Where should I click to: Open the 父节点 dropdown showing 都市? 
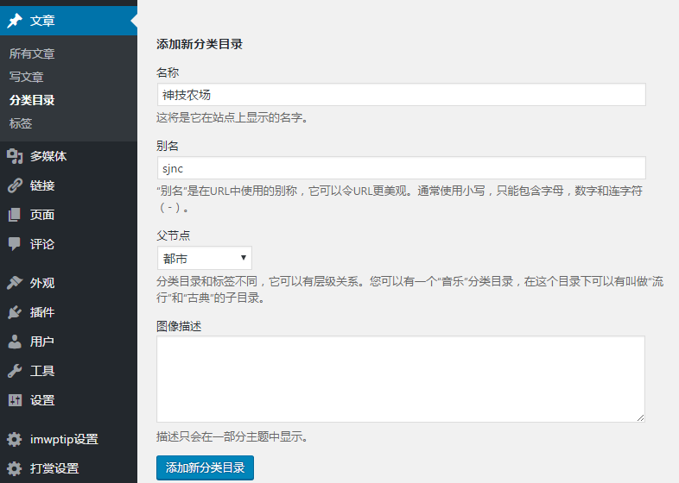(x=205, y=258)
